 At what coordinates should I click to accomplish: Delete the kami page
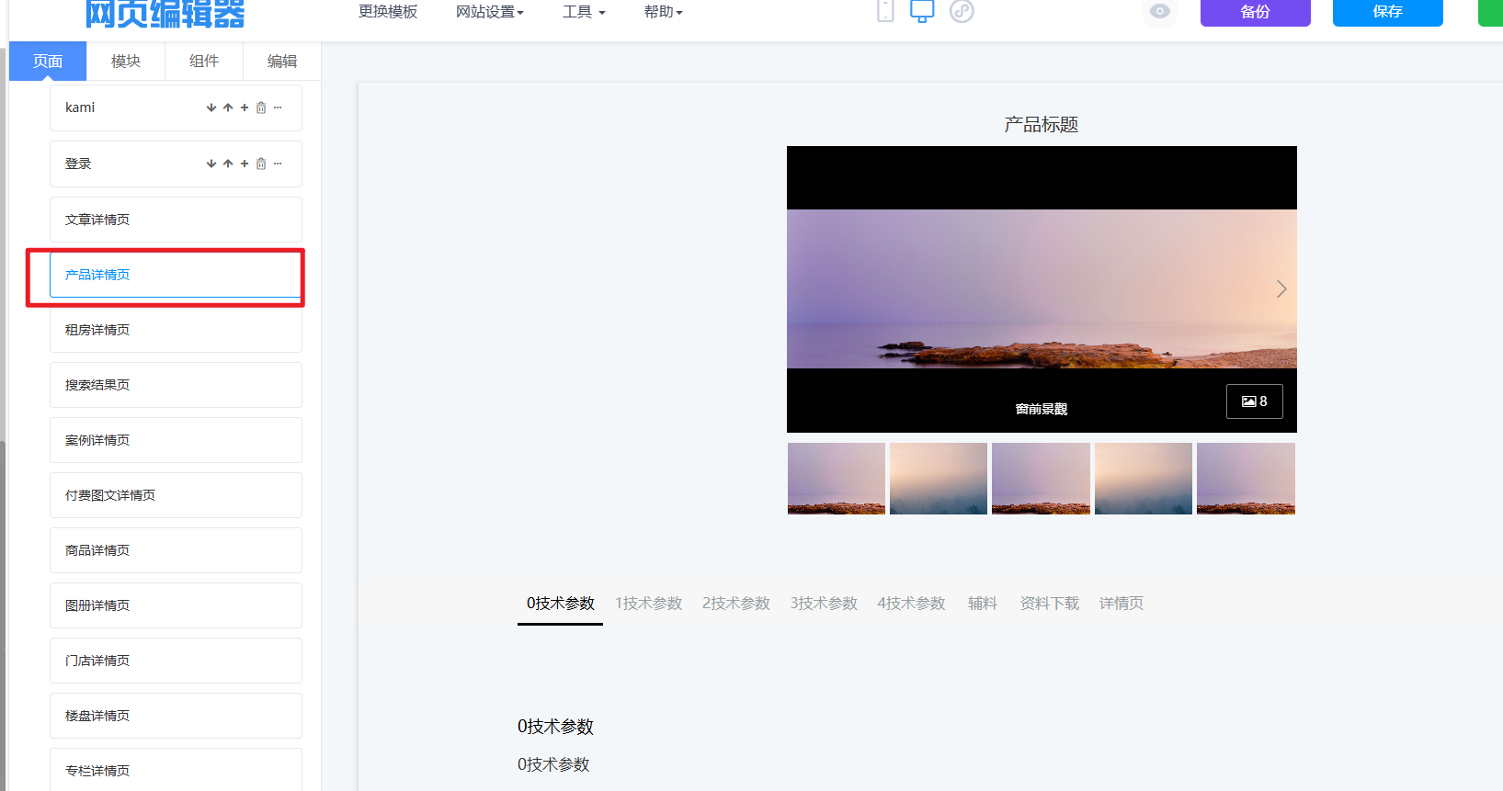click(x=261, y=107)
